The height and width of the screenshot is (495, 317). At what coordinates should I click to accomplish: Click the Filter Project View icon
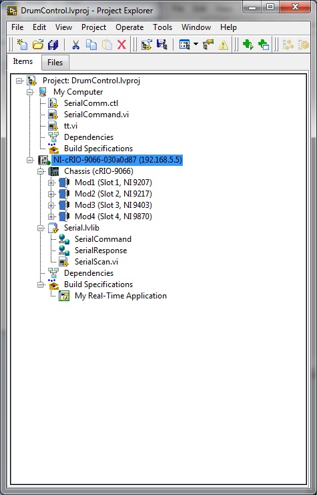tap(184, 45)
